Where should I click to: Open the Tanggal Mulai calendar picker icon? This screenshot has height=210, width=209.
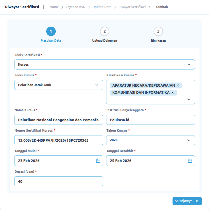(x=98, y=161)
